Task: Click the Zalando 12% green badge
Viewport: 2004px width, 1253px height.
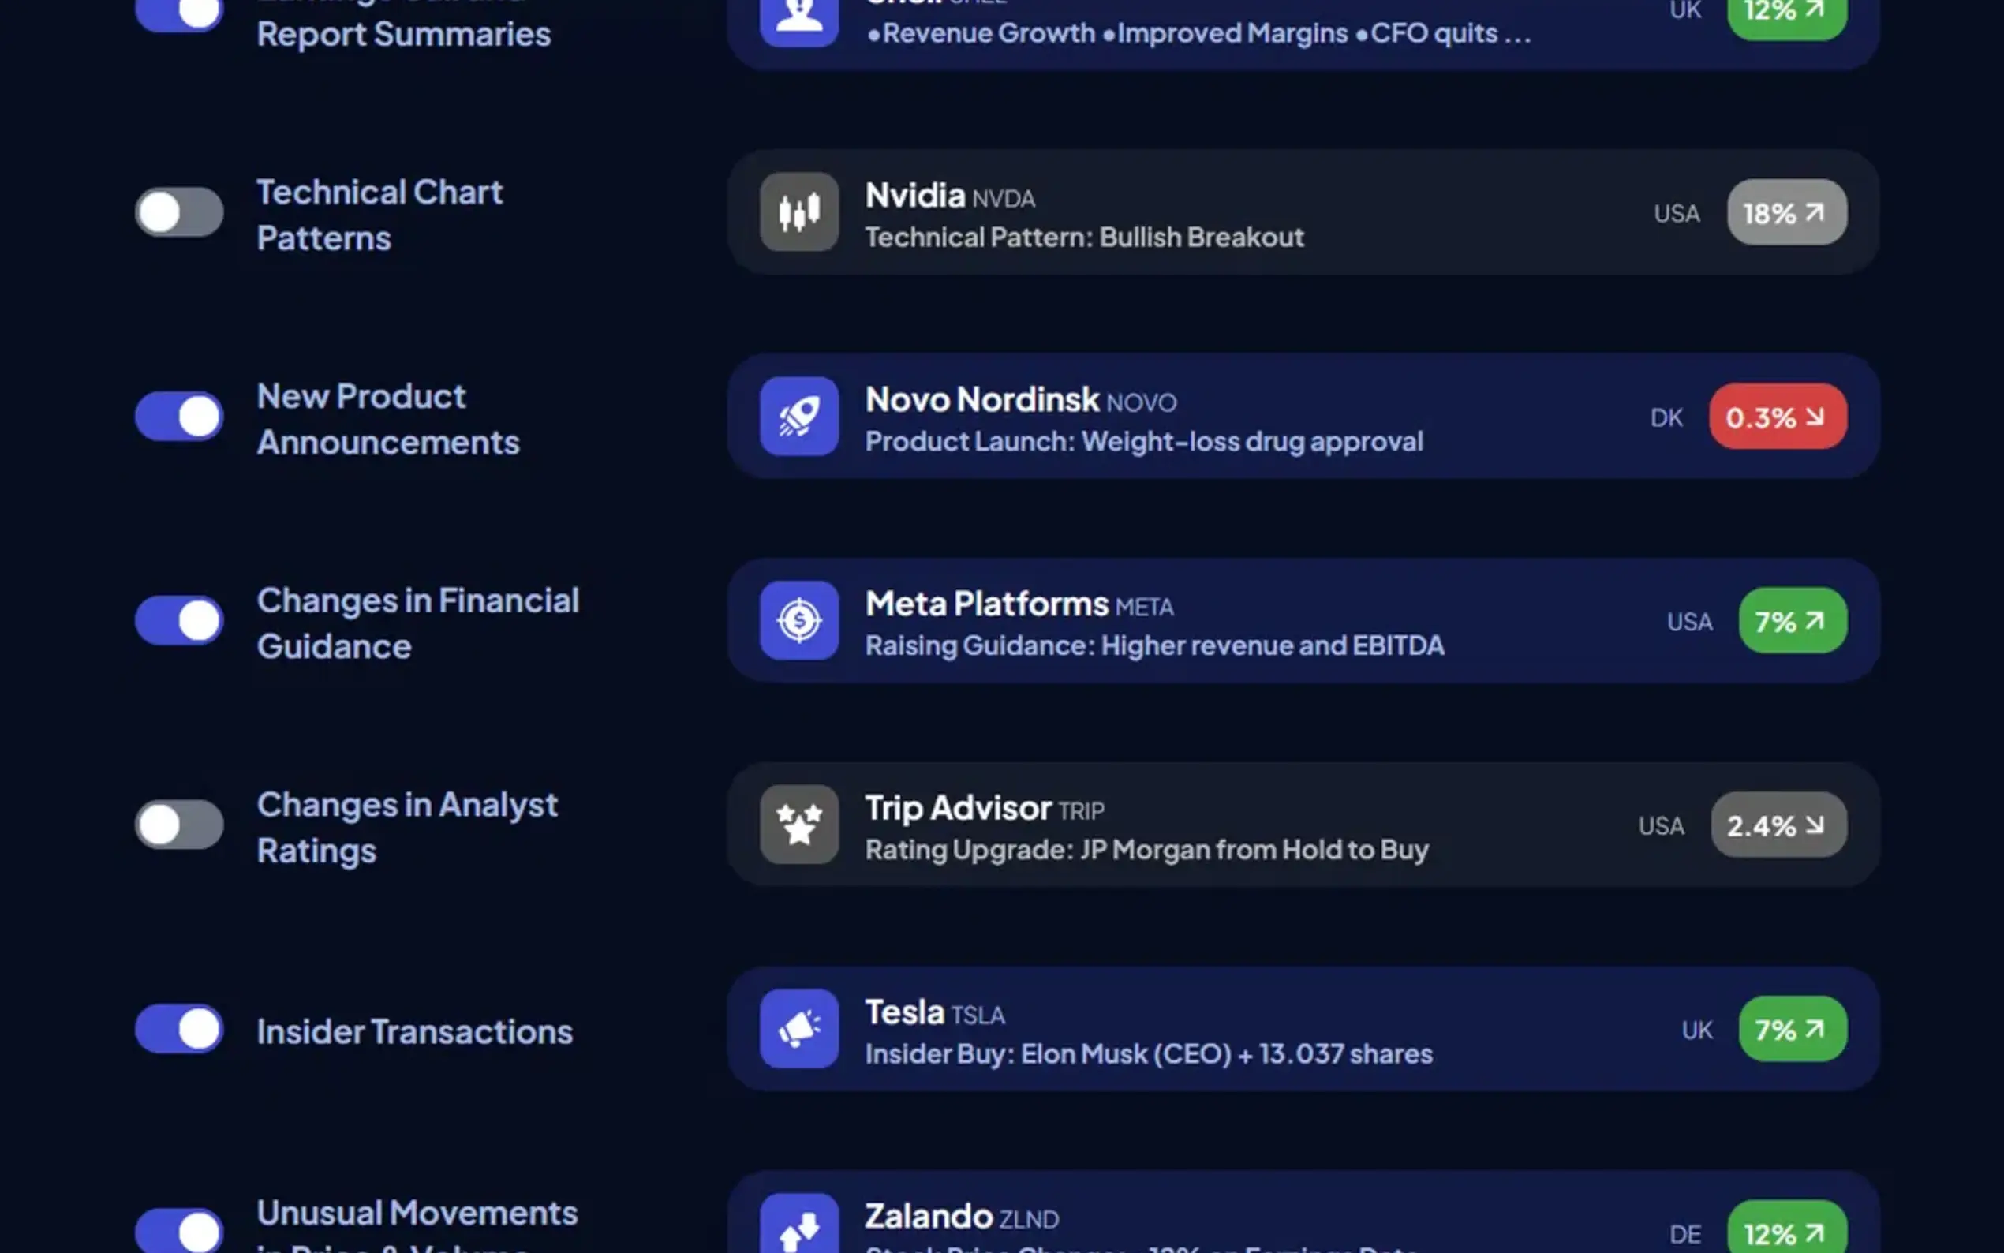Action: pyautogui.click(x=1786, y=1232)
